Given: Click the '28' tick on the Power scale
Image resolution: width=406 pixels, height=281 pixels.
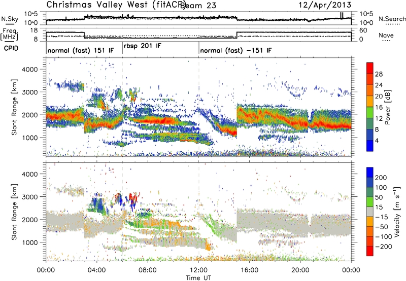Looking at the screenshot, I should (x=379, y=74).
